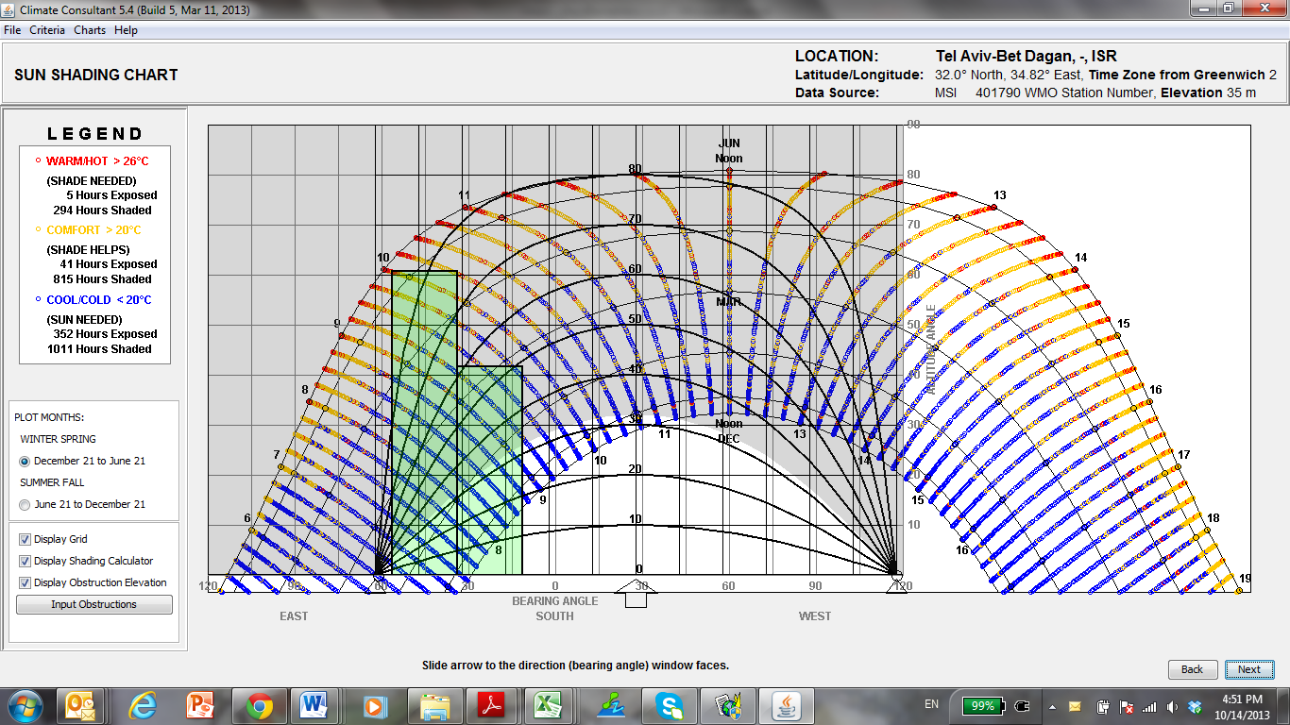
Task: Toggle Display Shading Calculator checkbox
Action: [x=25, y=561]
